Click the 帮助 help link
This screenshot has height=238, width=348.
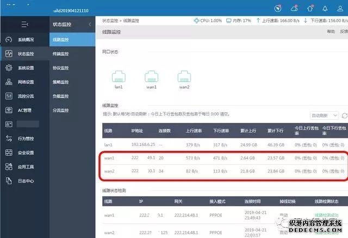[x=331, y=32]
